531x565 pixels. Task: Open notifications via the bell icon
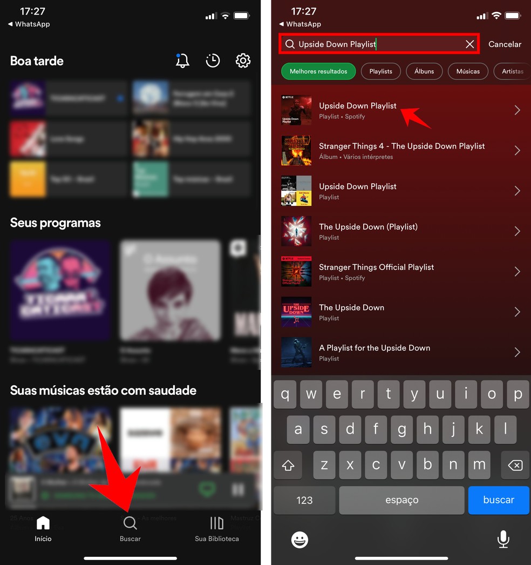coord(182,61)
